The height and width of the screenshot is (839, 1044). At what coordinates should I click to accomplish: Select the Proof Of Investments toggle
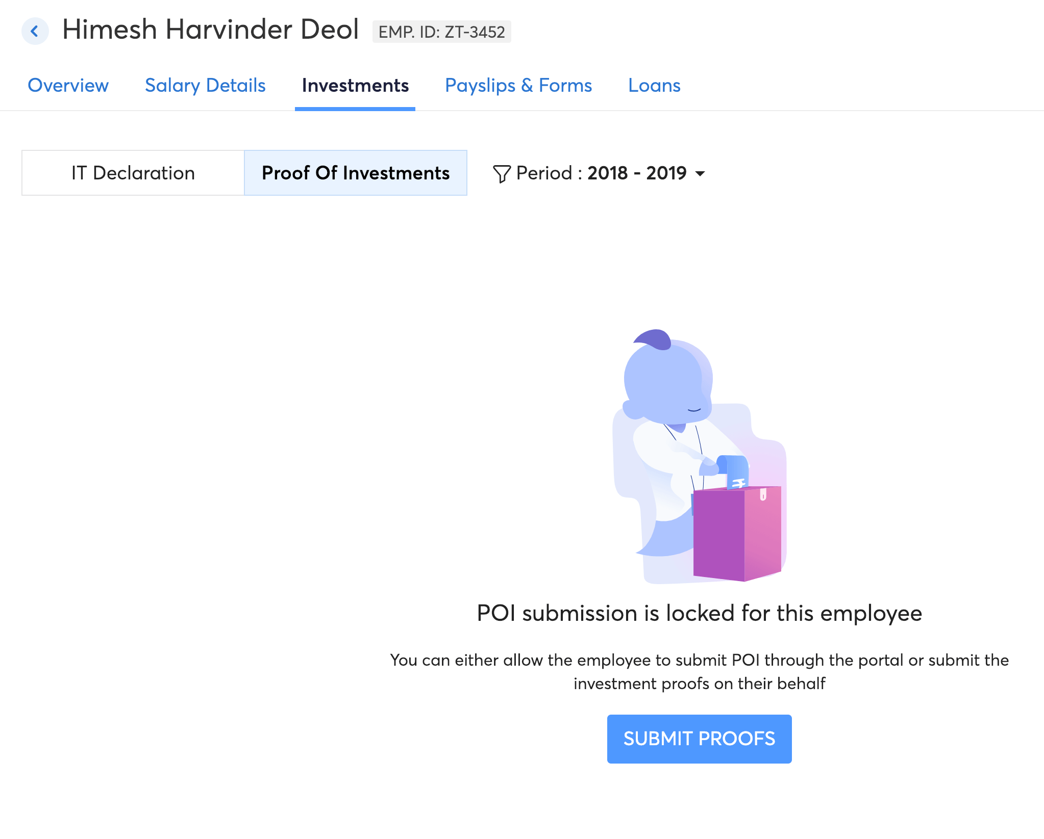pos(356,173)
